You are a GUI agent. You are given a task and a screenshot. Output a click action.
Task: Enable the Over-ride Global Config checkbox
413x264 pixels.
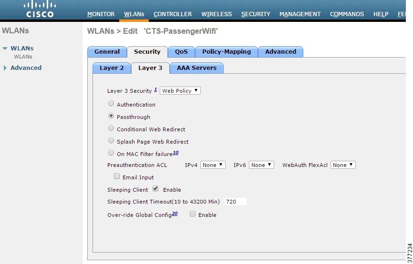click(x=193, y=214)
